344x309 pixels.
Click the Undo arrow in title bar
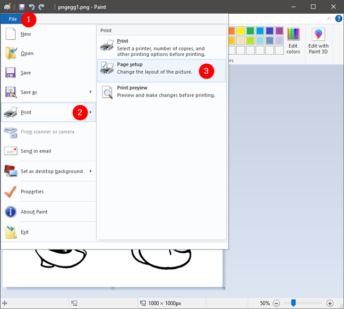click(x=31, y=7)
